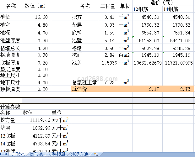Viewport: 195px width, 157px height.
Task: Select the total cost cell showing 8.73
Action: pyautogui.click(x=179, y=89)
